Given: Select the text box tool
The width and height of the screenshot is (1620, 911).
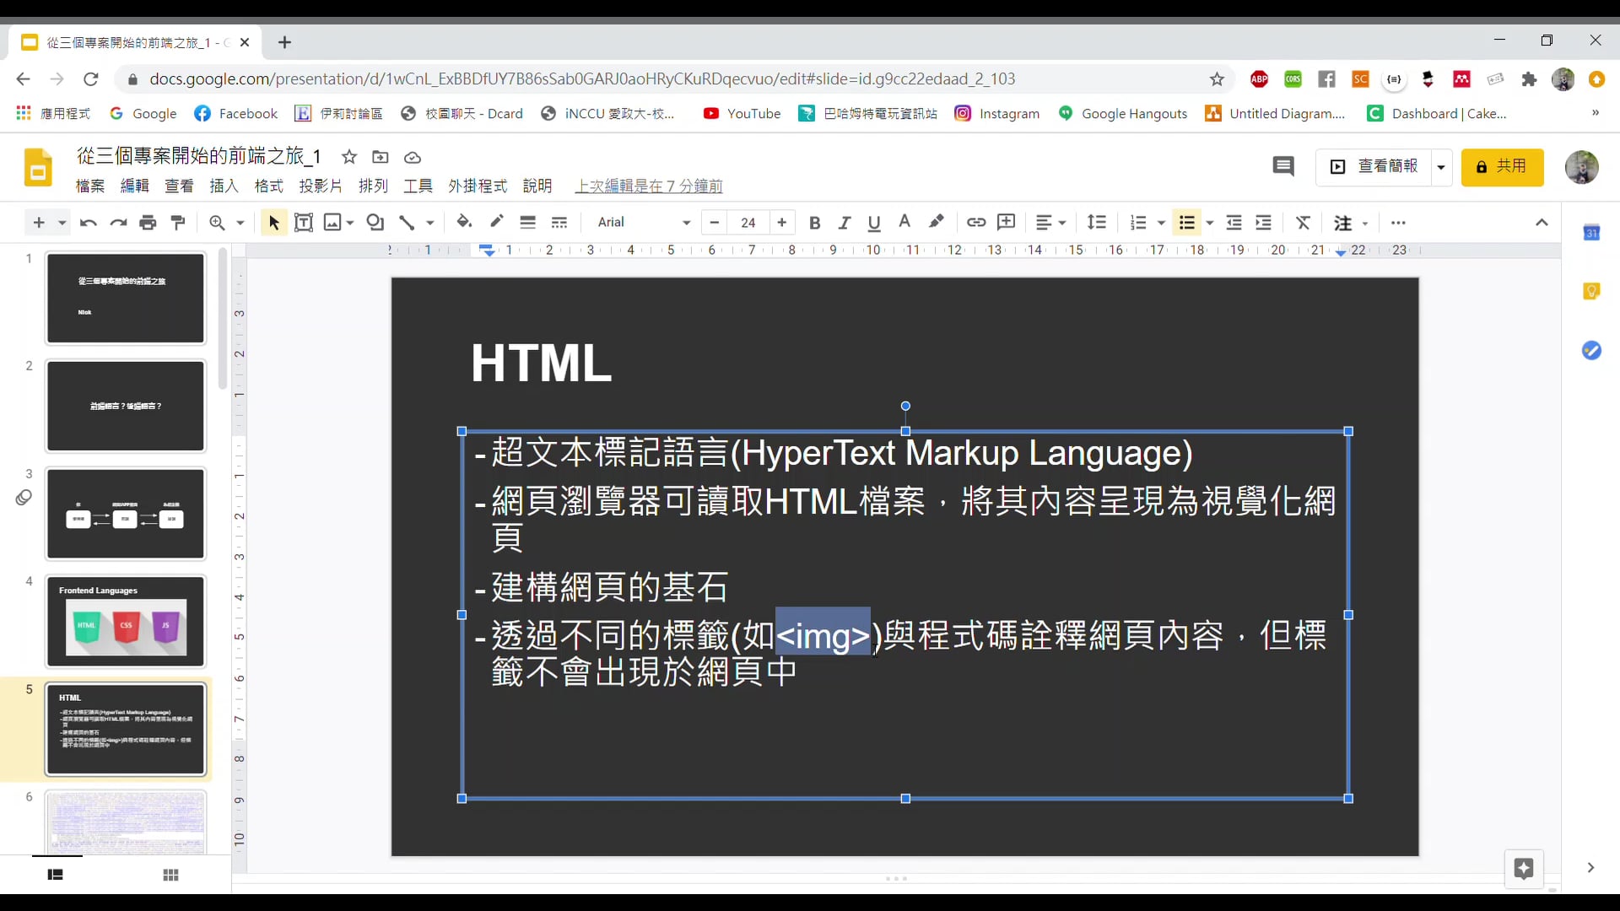Looking at the screenshot, I should pyautogui.click(x=304, y=223).
